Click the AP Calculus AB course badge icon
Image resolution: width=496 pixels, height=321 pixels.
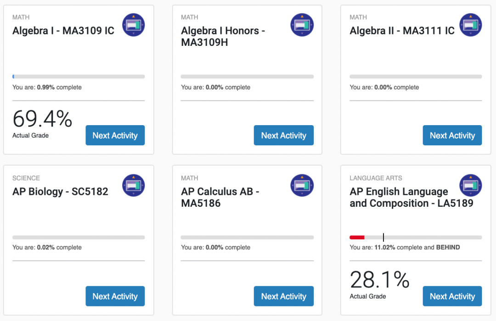click(302, 186)
